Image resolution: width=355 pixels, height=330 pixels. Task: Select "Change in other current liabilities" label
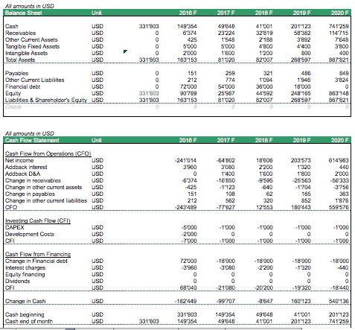pos(46,200)
